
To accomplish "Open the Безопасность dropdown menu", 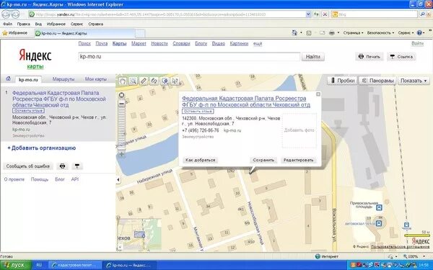I will coord(380,33).
